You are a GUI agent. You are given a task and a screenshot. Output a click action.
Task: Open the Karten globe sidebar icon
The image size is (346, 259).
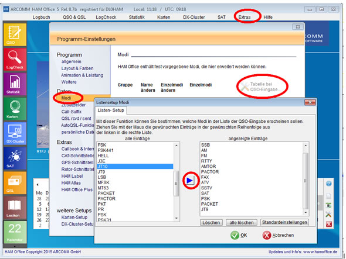(15, 109)
